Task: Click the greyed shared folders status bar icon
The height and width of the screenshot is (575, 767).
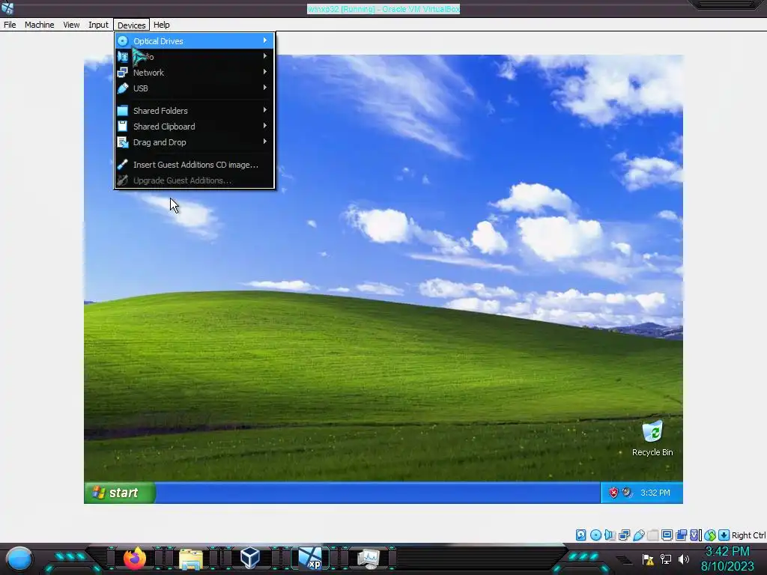Action: pyautogui.click(x=652, y=535)
